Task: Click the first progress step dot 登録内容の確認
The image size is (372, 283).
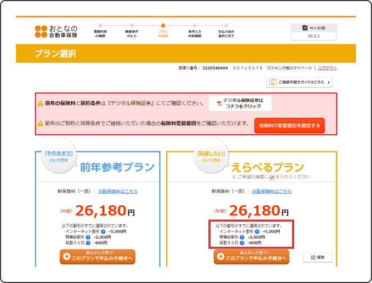Action: (x=100, y=26)
